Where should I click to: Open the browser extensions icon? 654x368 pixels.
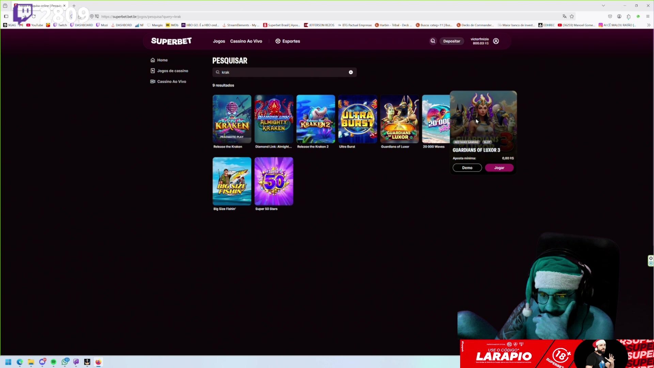tap(628, 16)
